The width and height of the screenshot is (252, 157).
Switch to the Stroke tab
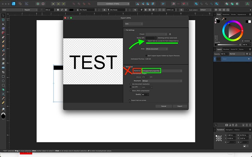233,15
